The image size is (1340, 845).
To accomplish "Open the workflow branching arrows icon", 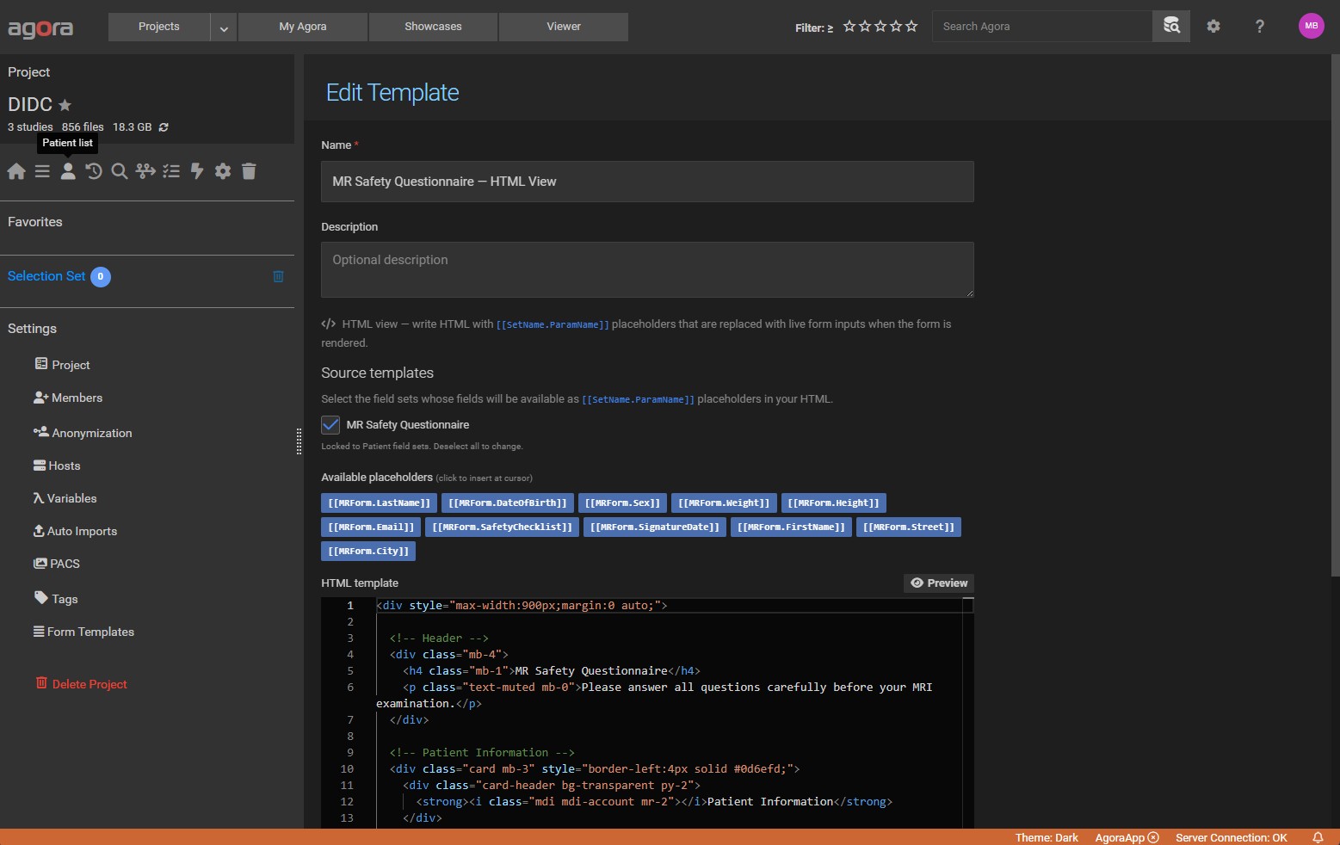I will [145, 171].
